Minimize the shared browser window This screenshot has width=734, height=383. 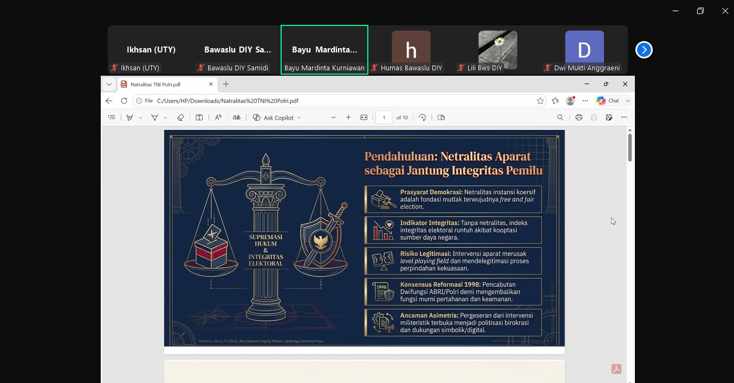(x=587, y=84)
